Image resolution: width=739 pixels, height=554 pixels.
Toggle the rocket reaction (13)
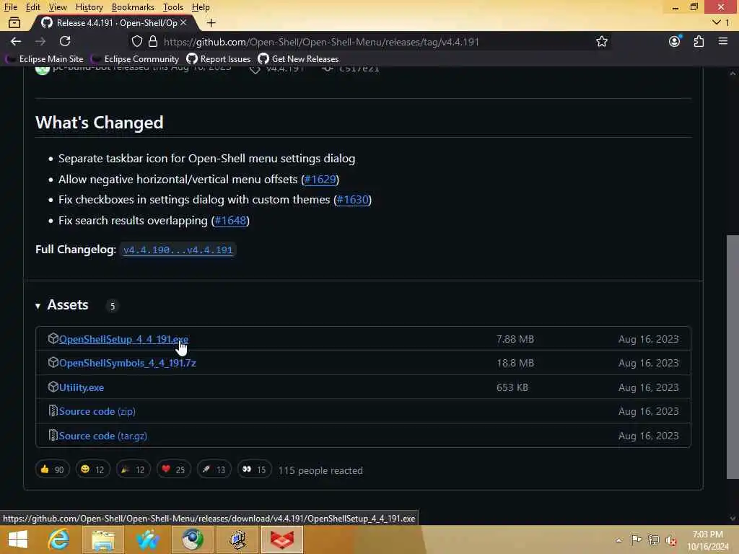tap(214, 470)
